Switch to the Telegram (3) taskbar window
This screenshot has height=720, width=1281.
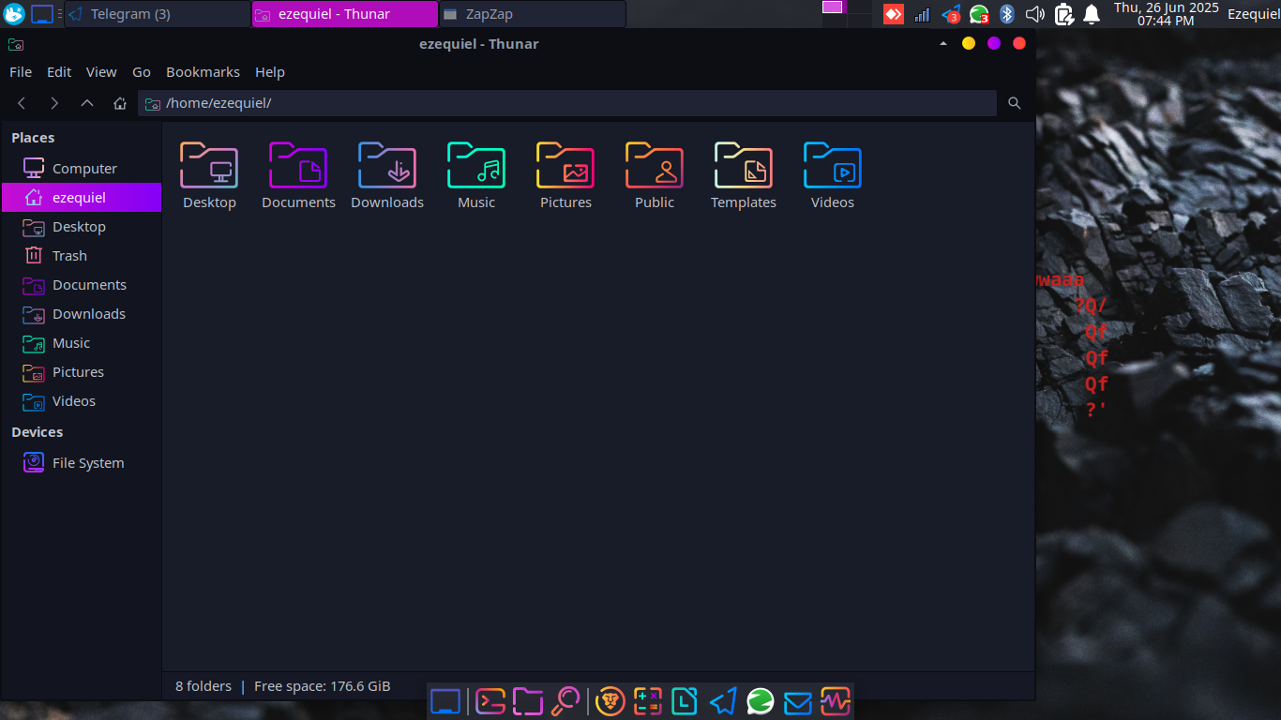tap(158, 14)
